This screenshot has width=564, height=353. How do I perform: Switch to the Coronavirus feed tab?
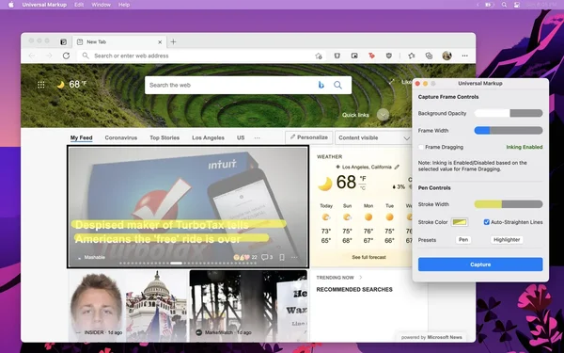click(121, 137)
